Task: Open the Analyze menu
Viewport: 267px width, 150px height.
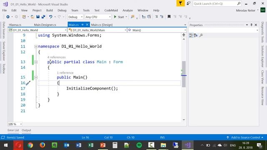Action: pyautogui.click(x=128, y=10)
